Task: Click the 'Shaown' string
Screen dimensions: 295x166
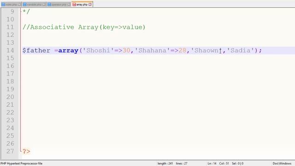Action: 206,50
